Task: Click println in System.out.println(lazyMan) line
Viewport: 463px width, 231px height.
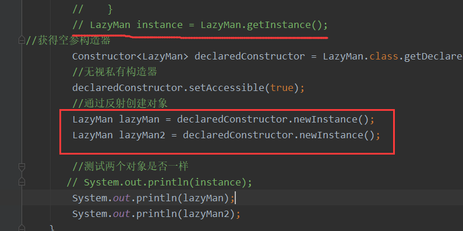Action: tap(157, 198)
